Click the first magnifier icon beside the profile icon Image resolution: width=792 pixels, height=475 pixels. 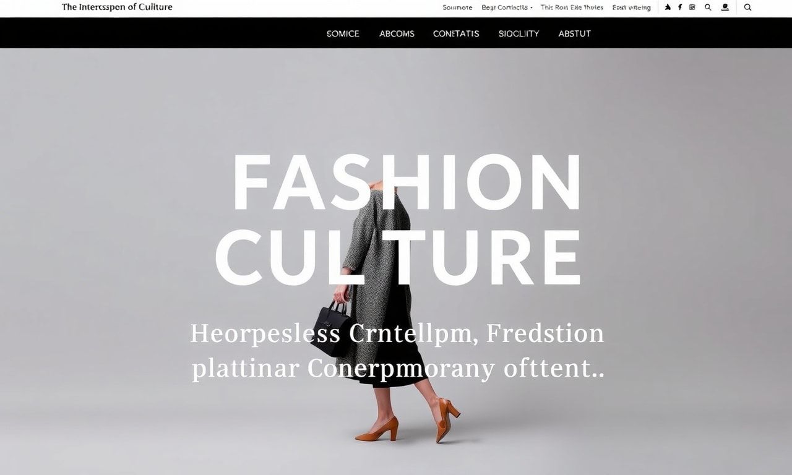point(708,7)
